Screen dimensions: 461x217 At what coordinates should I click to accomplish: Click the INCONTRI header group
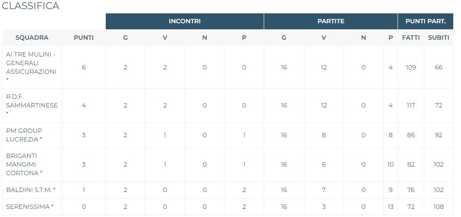coord(185,22)
